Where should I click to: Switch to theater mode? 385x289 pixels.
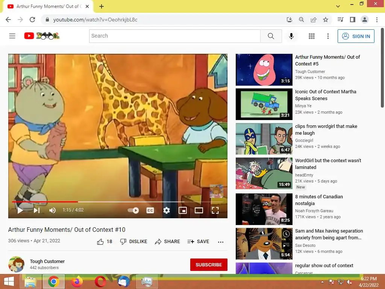coord(199,210)
